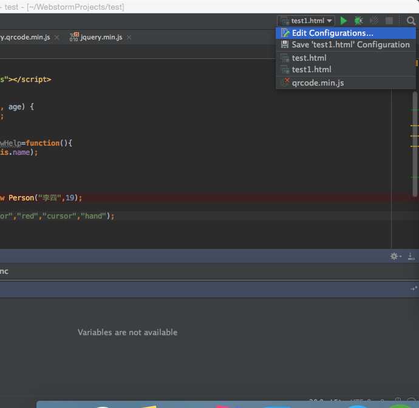Click the qrcode.min.js invalid config icon
Image resolution: width=419 pixels, height=408 pixels.
pos(285,83)
